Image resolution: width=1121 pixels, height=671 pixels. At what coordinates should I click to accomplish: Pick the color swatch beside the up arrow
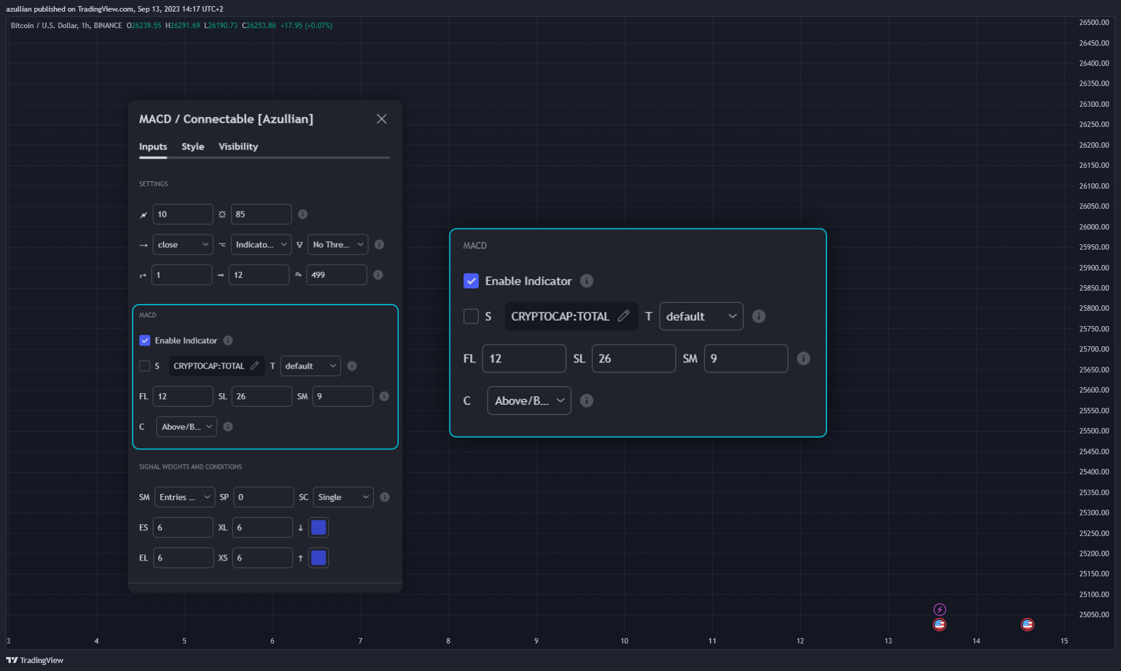(x=319, y=558)
